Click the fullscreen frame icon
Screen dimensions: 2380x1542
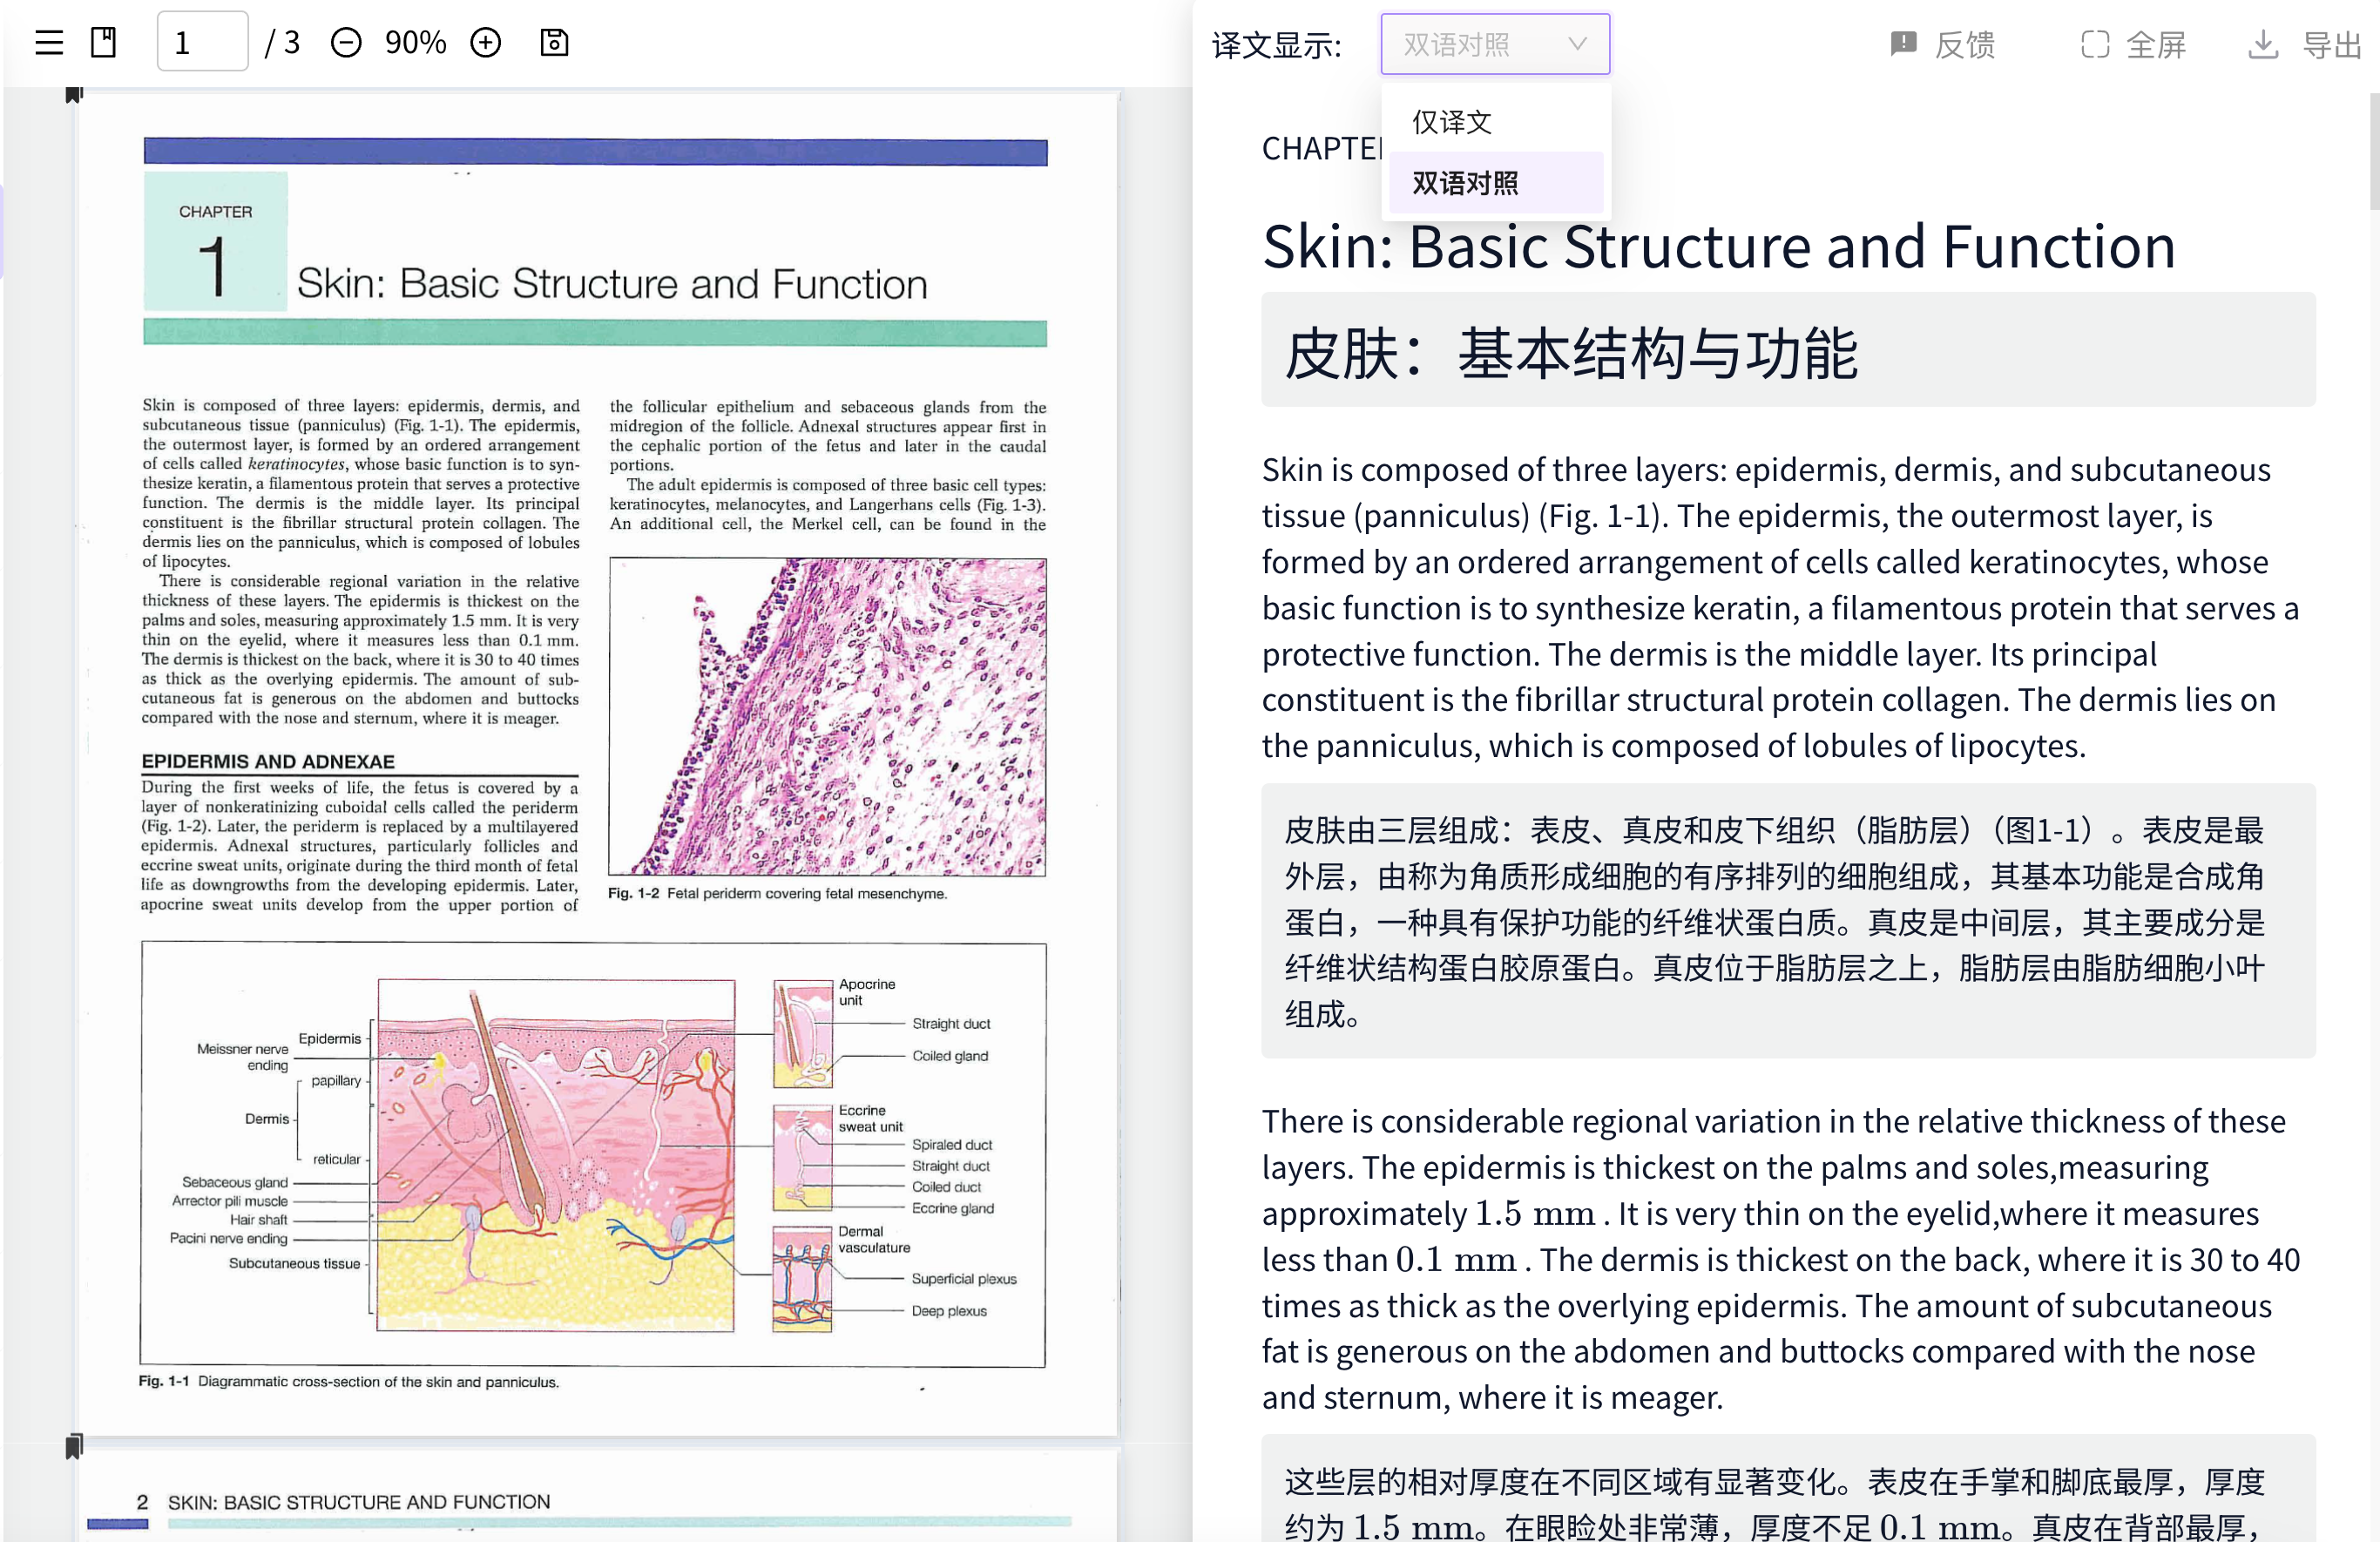2095,44
